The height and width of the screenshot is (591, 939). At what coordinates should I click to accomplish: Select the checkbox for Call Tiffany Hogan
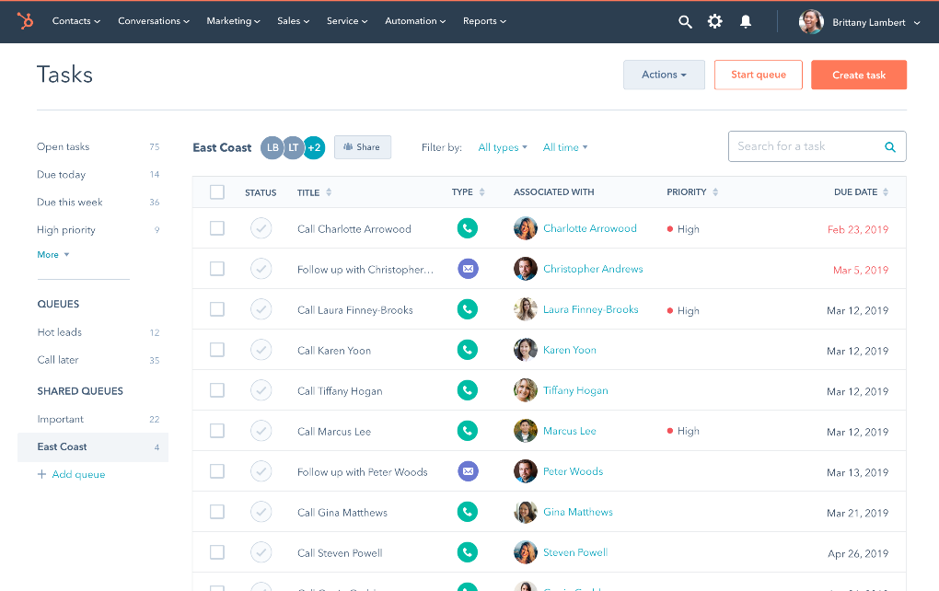217,390
